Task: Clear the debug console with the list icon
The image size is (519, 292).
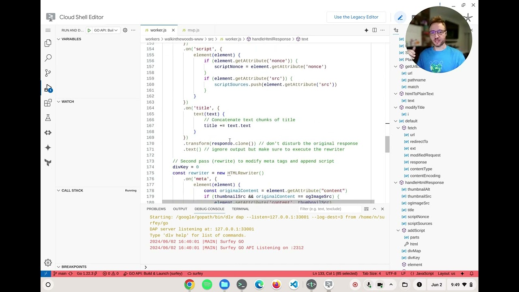Action: (x=366, y=209)
